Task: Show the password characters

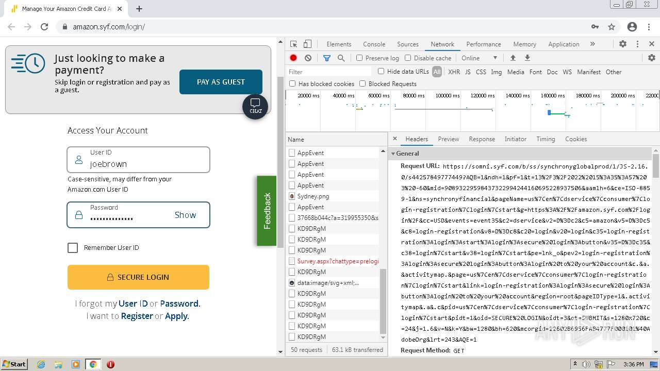Action: coord(185,215)
